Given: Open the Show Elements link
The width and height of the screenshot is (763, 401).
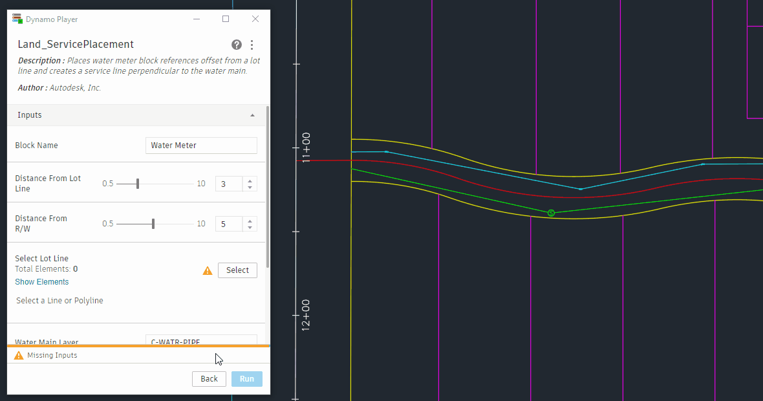Looking at the screenshot, I should (x=42, y=282).
